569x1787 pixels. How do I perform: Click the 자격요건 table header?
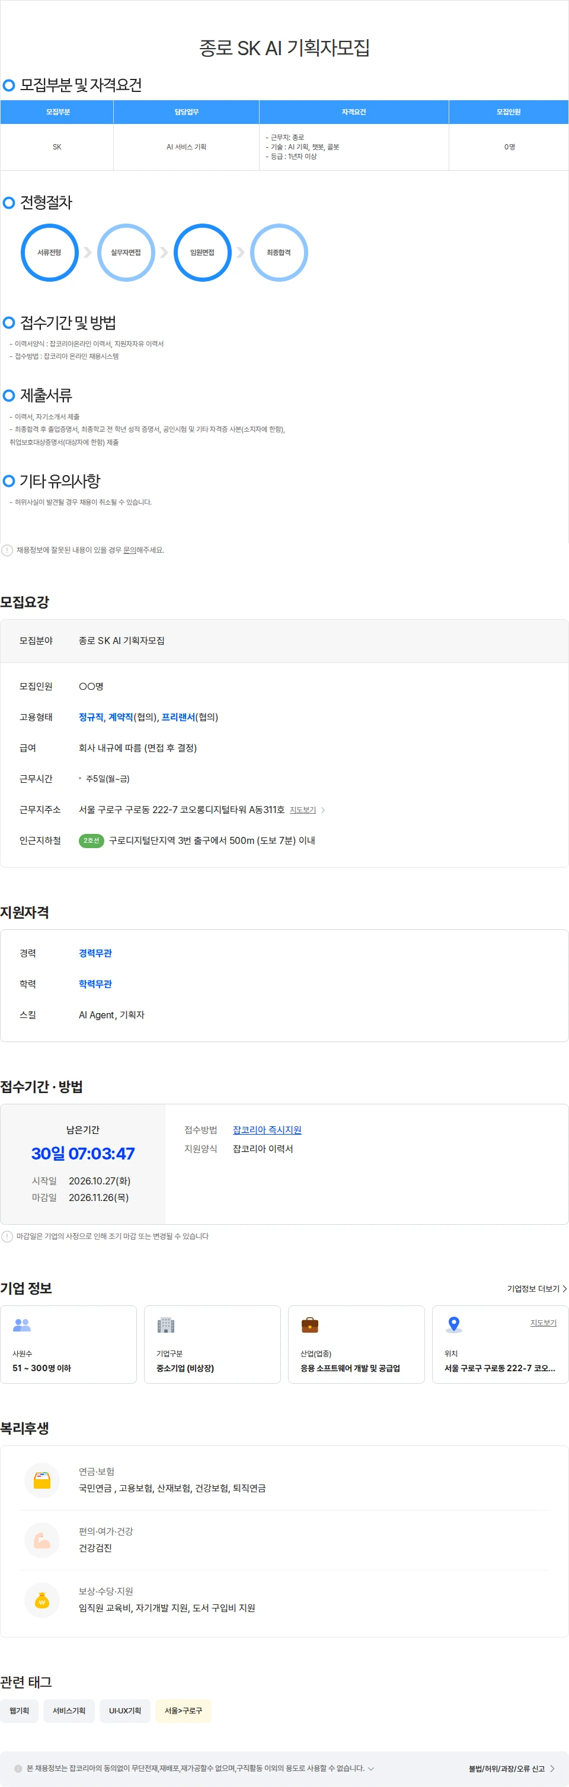354,112
